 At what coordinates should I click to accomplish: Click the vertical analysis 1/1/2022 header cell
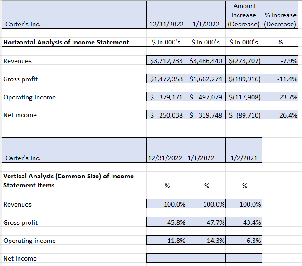point(206,150)
